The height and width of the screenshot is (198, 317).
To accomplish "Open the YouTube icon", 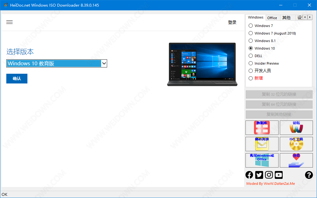I will (x=279, y=175).
